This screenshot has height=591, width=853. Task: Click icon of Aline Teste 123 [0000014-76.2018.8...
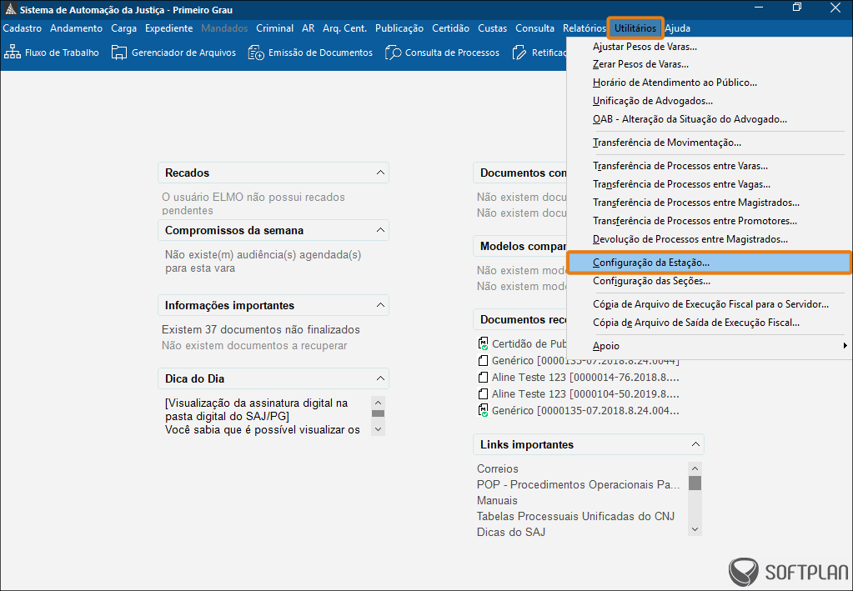(x=483, y=378)
